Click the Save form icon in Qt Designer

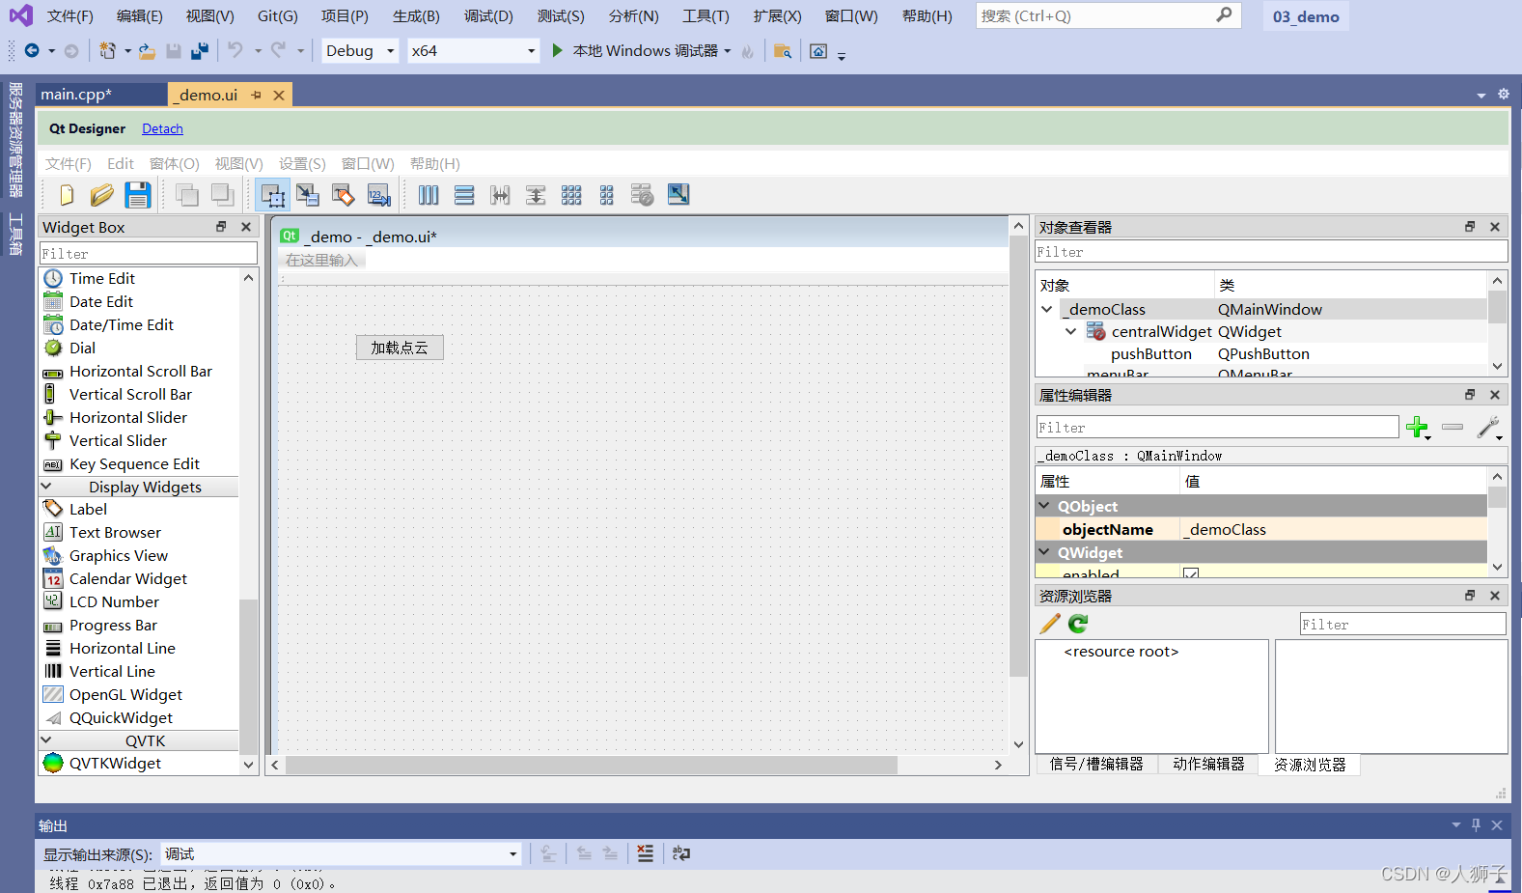[138, 196]
